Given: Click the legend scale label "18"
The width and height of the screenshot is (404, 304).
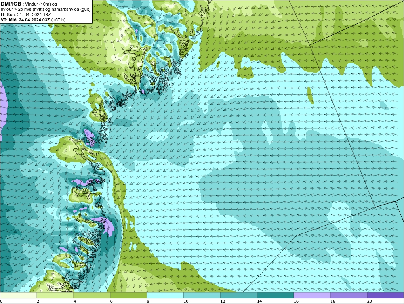Looking at the screenshot, I should point(332,301).
